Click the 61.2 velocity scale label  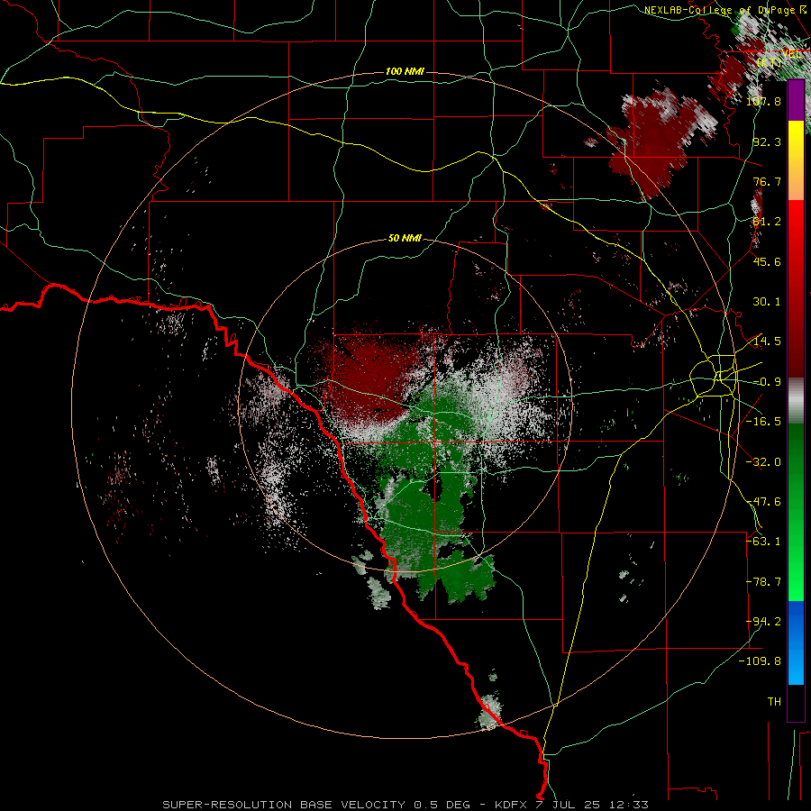(767, 221)
